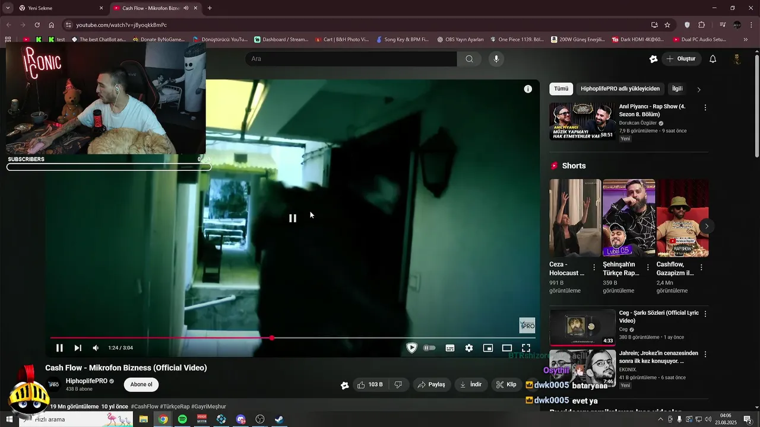Select the Tümü filter chip
The height and width of the screenshot is (427, 760).
[x=561, y=89]
